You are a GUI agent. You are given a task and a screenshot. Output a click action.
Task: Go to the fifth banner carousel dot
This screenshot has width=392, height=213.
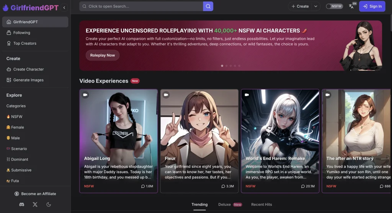pos(239,66)
